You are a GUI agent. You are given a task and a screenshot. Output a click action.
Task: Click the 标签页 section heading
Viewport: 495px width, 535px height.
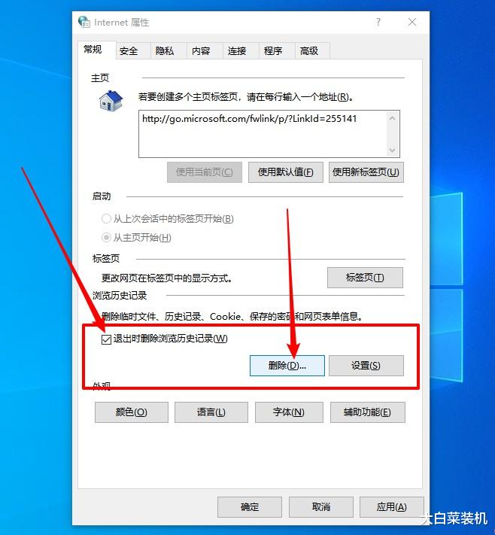coord(106,258)
